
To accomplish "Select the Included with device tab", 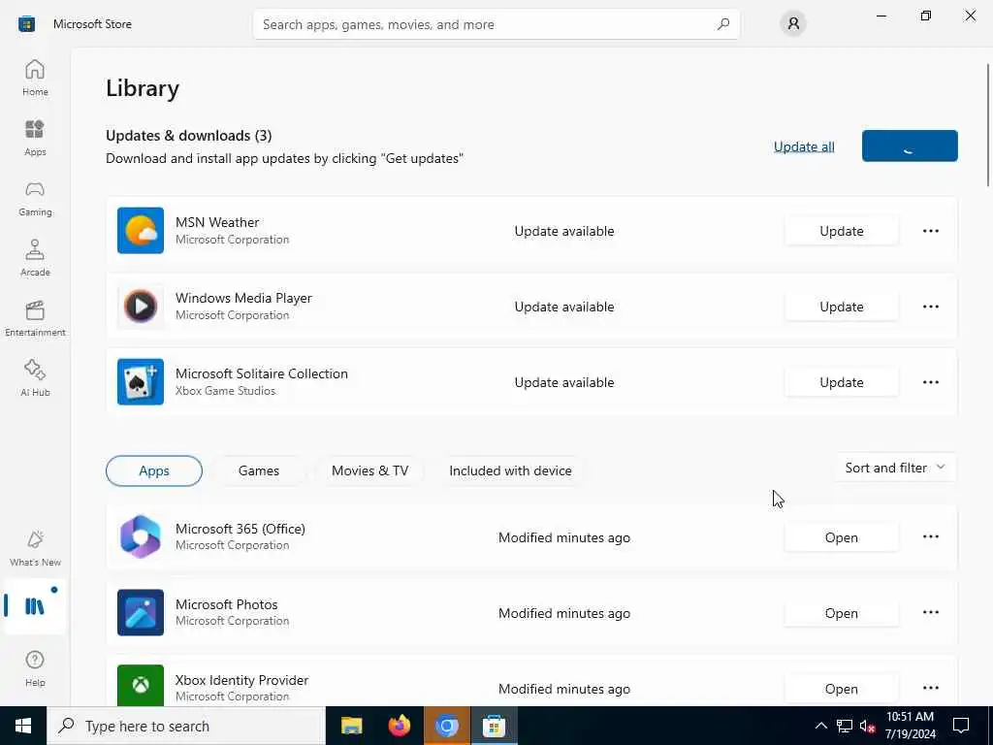I will (510, 470).
